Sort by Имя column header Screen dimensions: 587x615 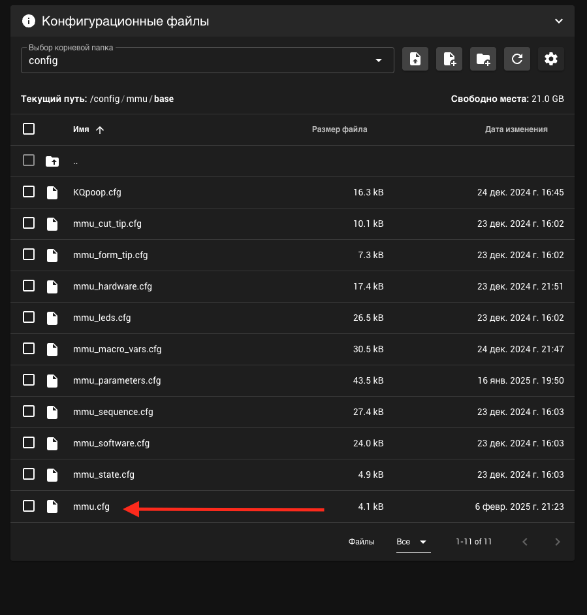tap(81, 129)
